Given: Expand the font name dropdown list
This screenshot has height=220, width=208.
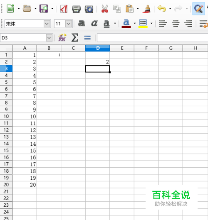Looking at the screenshot, I should point(47,24).
